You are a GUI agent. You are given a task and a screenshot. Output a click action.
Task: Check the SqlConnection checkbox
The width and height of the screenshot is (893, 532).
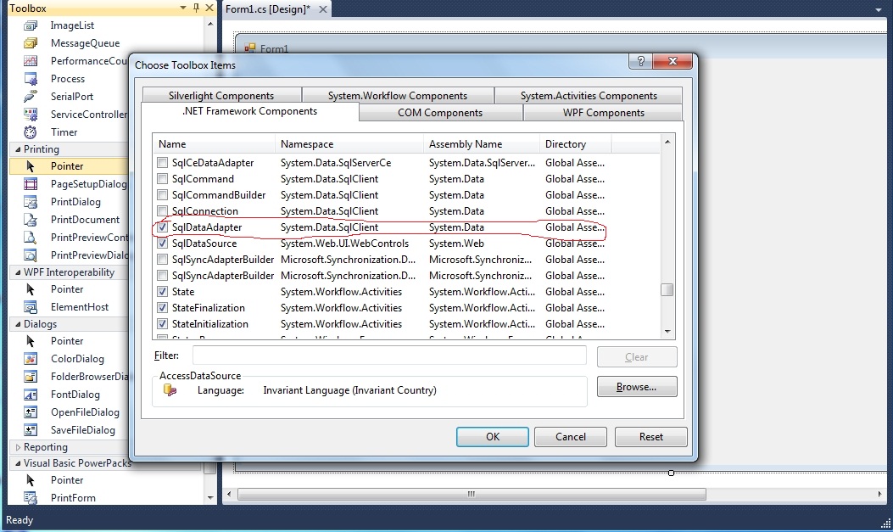pyautogui.click(x=161, y=211)
